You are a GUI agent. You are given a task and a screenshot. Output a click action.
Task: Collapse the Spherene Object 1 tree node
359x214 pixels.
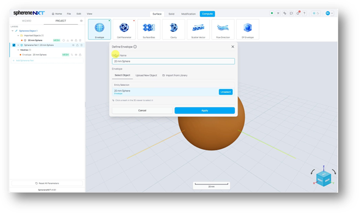pyautogui.click(x=13, y=31)
